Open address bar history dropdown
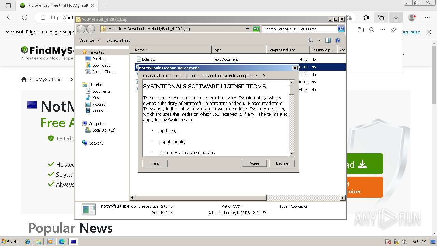Screen dimensions: 437x246 (248, 29)
